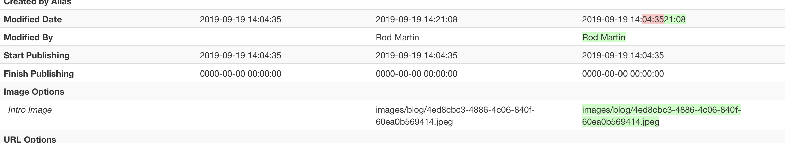The width and height of the screenshot is (792, 143).
Task: Click the Image Options section heading
Action: (34, 92)
